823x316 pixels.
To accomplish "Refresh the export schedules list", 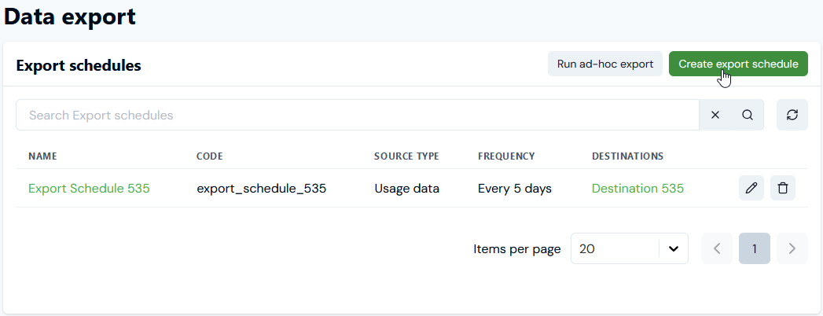I will coord(792,115).
